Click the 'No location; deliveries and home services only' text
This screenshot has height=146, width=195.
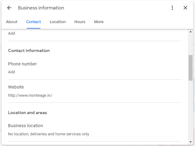pos(48,134)
